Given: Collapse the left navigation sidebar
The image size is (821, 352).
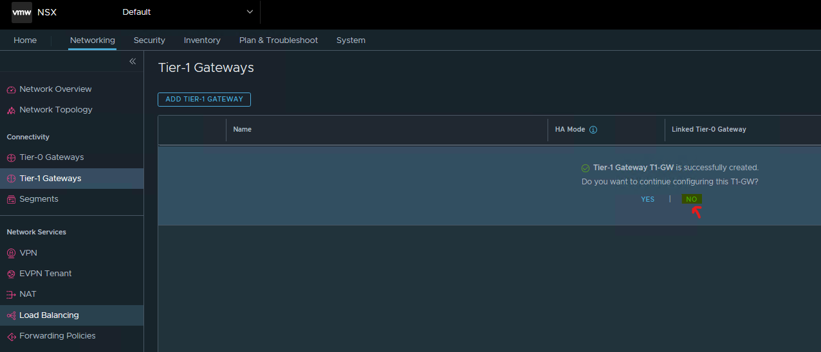Looking at the screenshot, I should pos(133,61).
